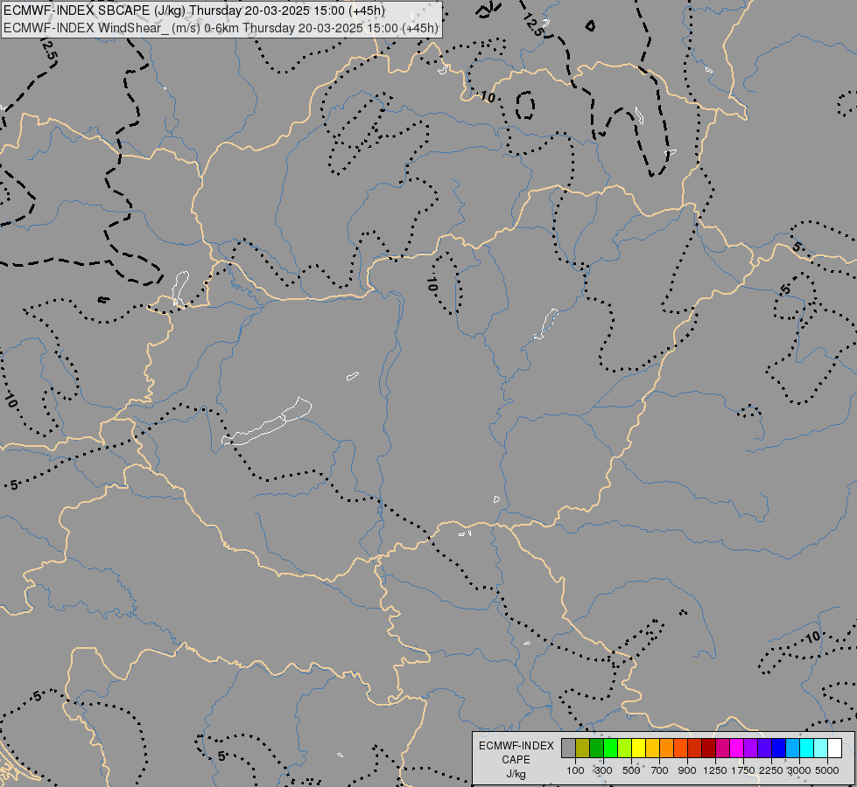Pick the '1250' legend scale value
Viewport: 857px width, 787px height.
[x=715, y=770]
